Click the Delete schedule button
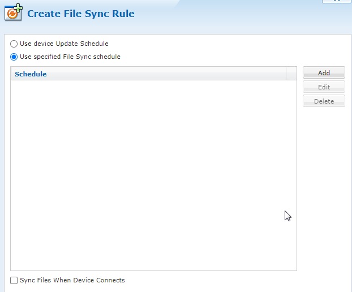The height and width of the screenshot is (292, 352). (x=324, y=101)
